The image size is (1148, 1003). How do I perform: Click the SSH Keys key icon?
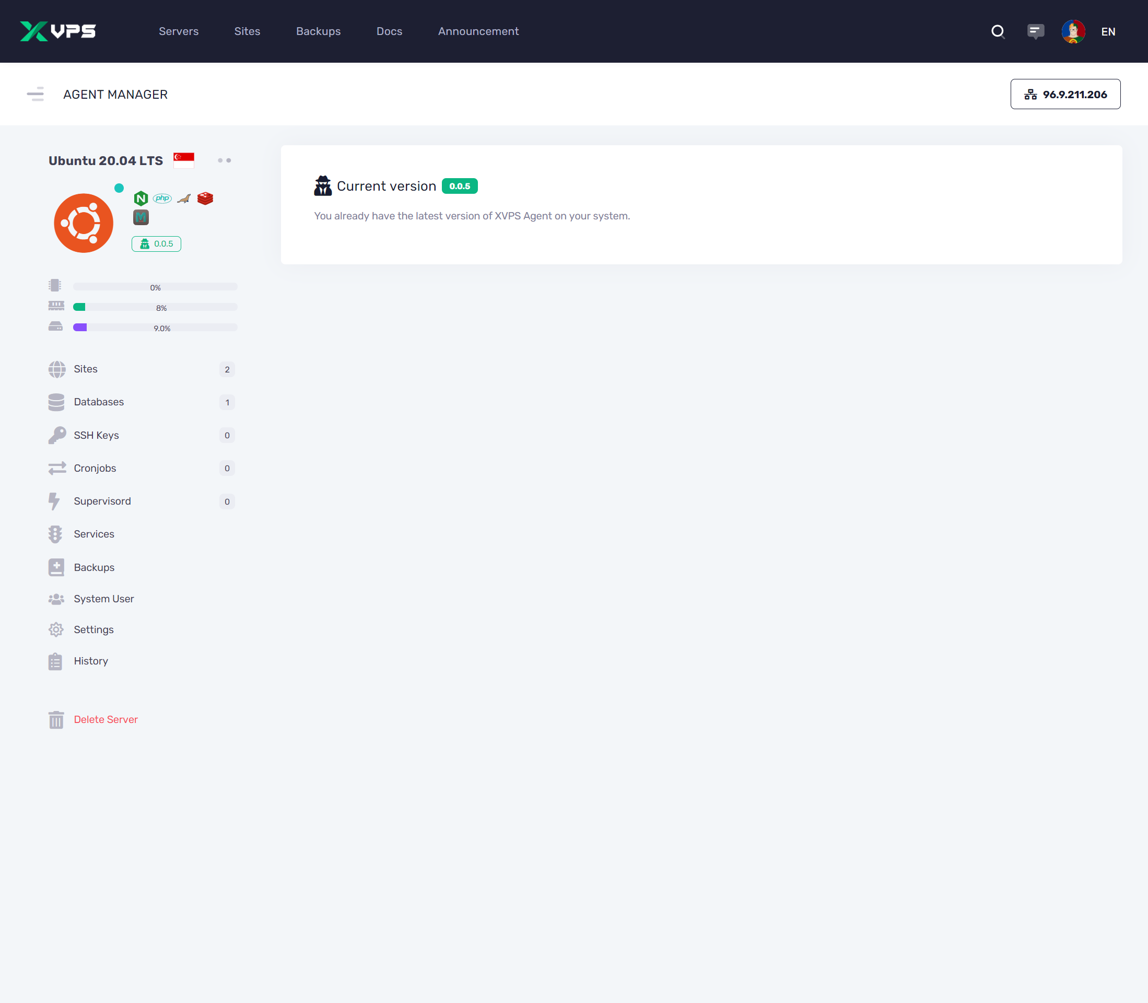point(56,435)
